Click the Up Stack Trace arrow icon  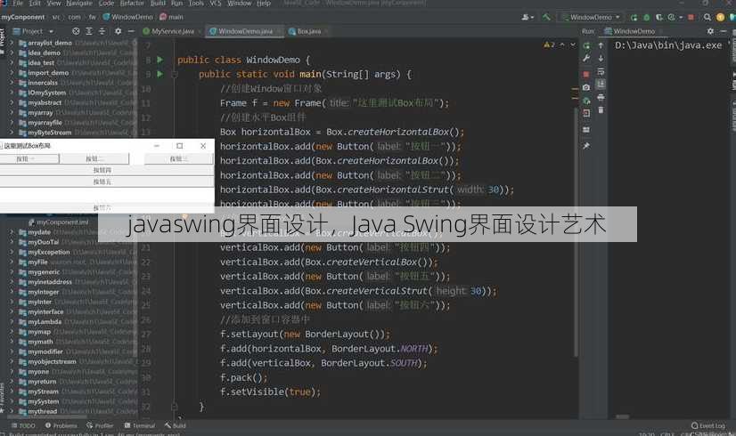pyautogui.click(x=601, y=45)
